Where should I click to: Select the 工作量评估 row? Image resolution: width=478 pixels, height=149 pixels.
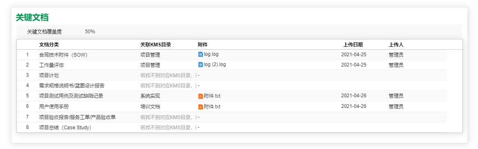coord(231,65)
